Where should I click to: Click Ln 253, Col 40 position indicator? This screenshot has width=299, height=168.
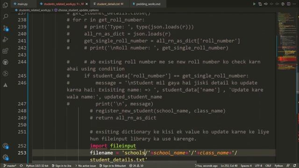click(x=229, y=166)
